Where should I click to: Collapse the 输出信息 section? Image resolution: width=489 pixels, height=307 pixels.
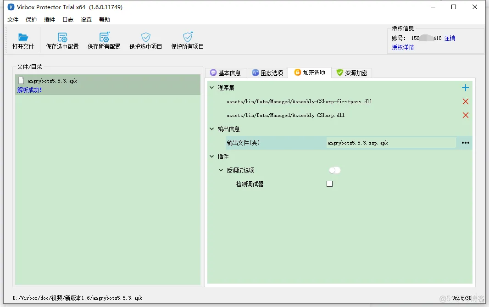(x=212, y=129)
